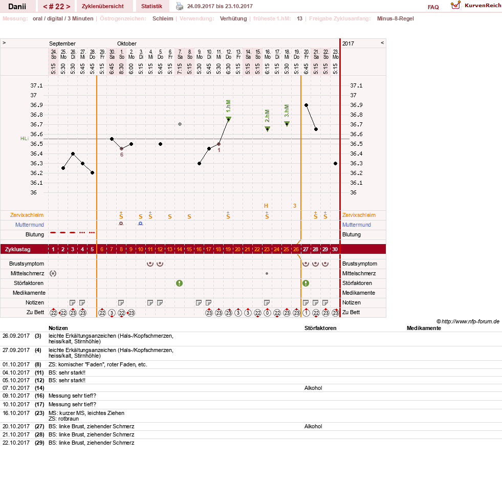This screenshot has height=482, width=502.
Task: Open the nfp-forum.de link
Action: tap(468, 321)
